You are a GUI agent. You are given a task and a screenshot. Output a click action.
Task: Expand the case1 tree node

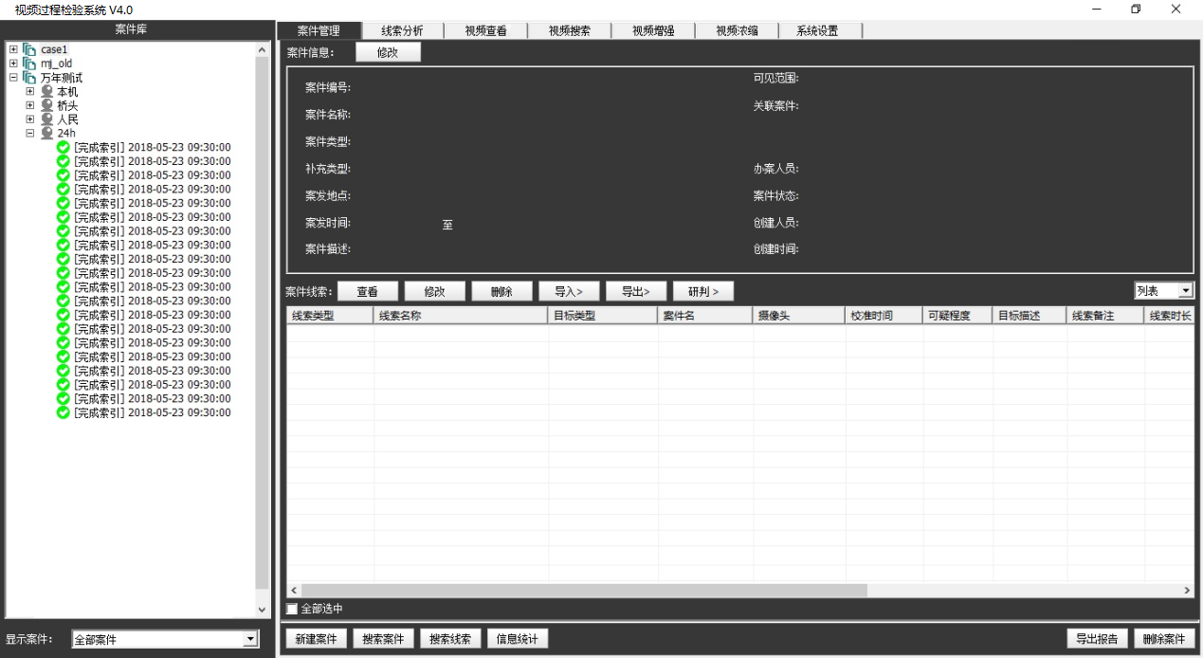coord(13,49)
